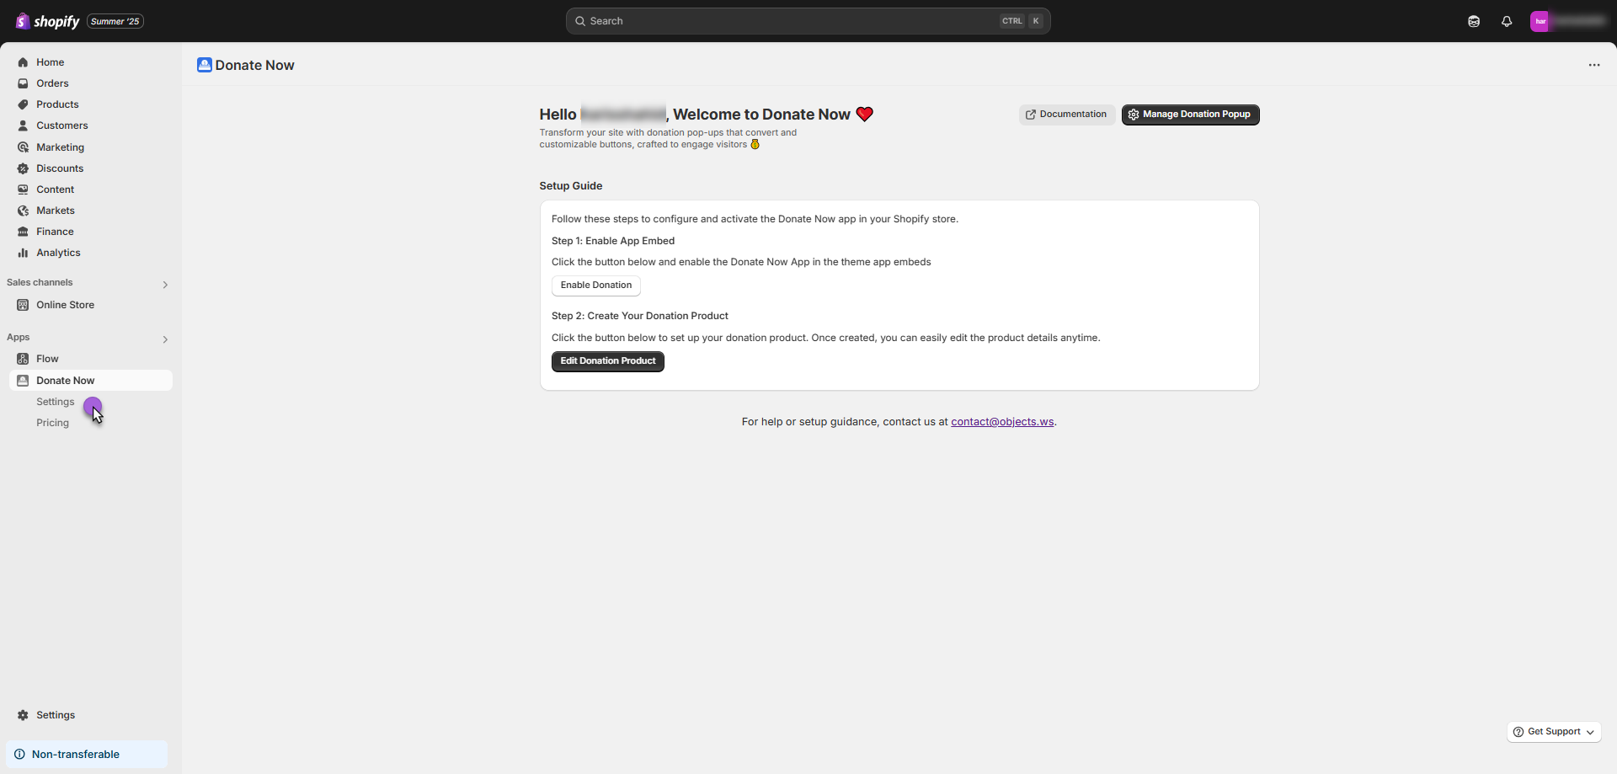Click the Markets globe icon

coord(23,211)
